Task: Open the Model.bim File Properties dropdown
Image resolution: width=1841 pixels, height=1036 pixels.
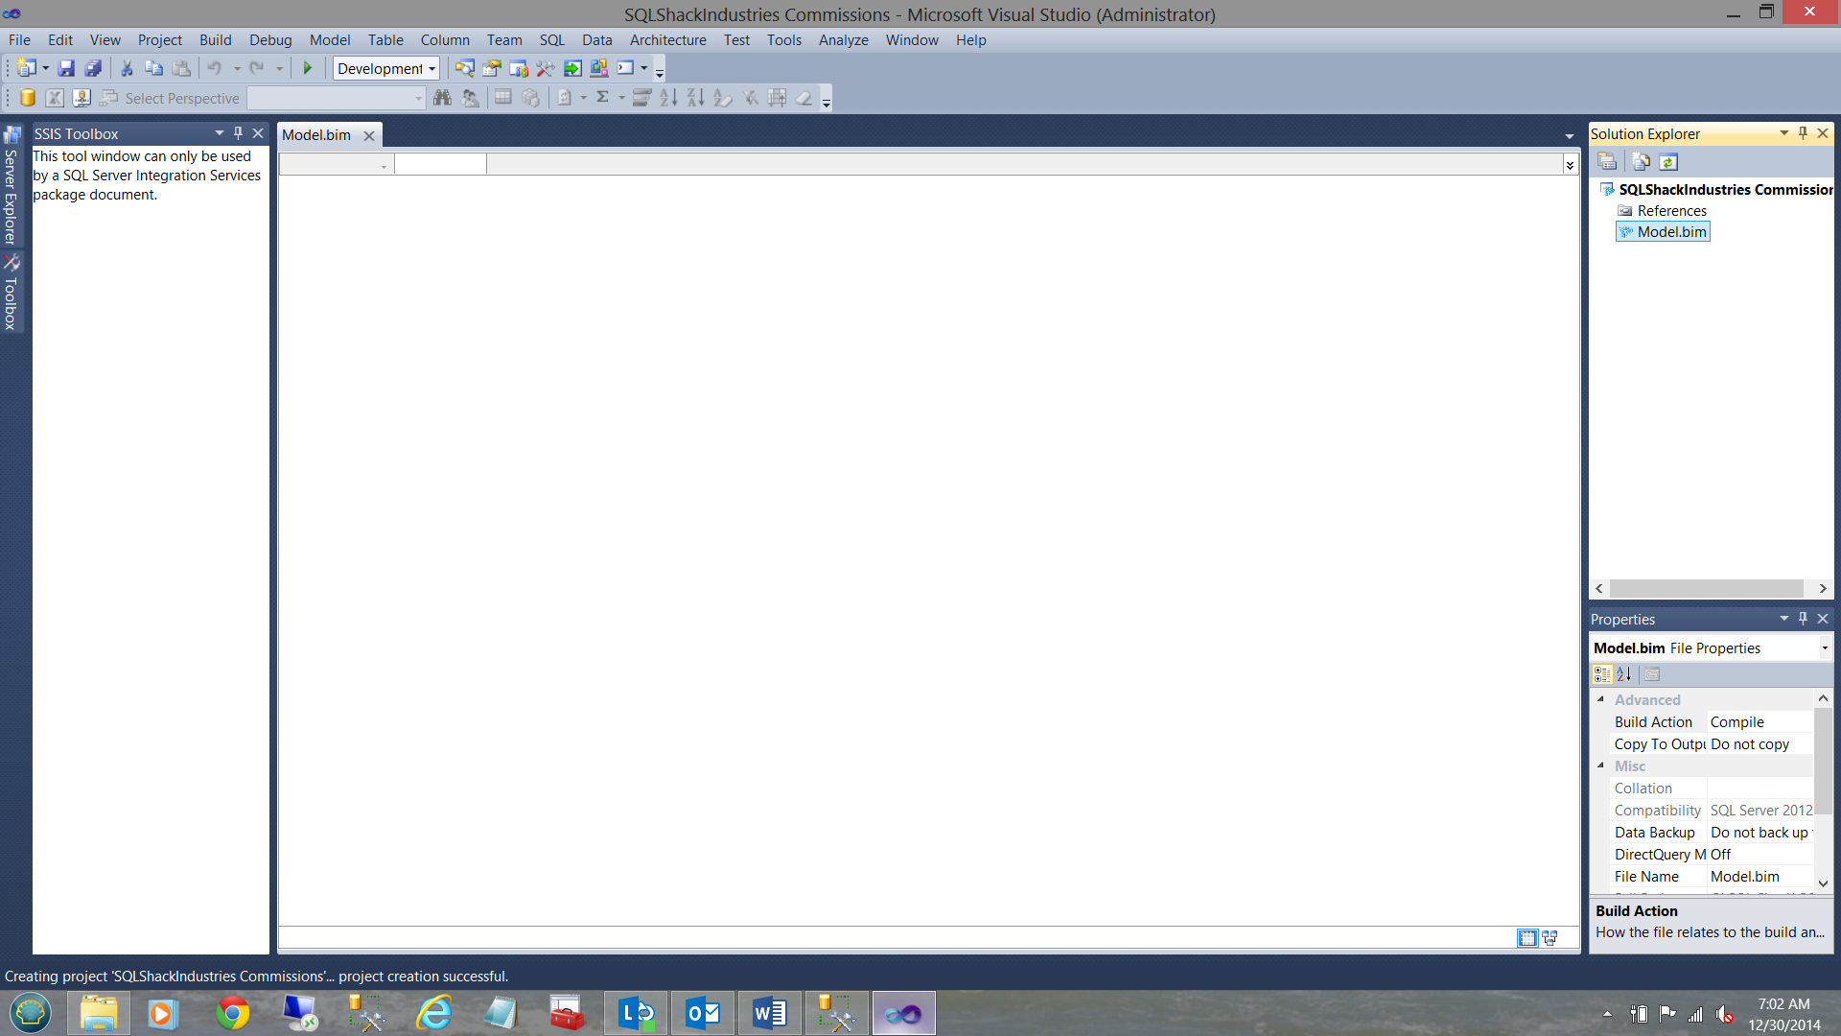Action: 1824,648
